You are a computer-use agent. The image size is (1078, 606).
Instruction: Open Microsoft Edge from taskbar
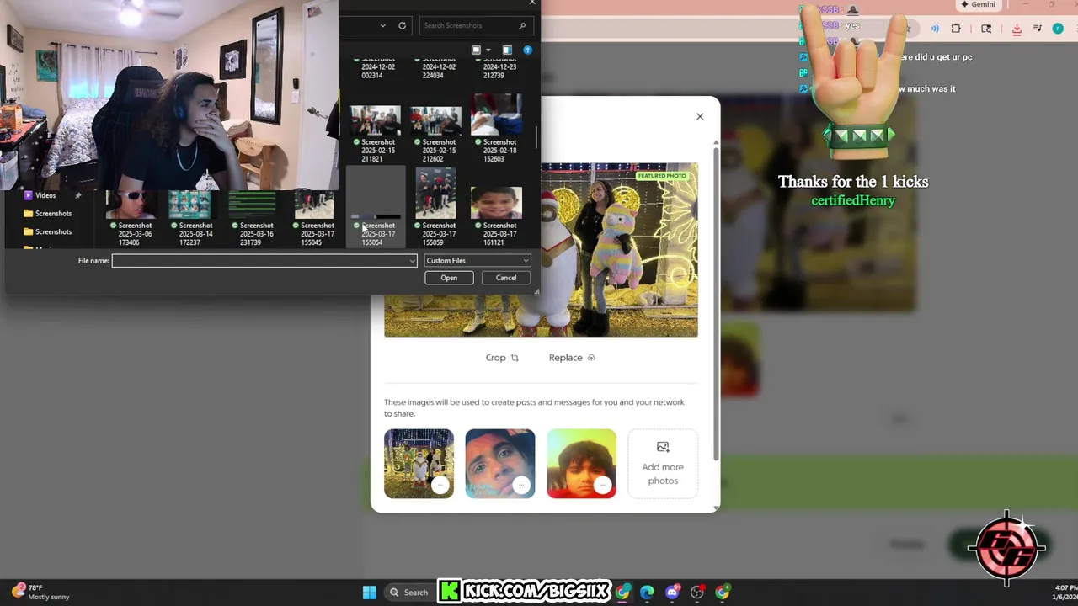tap(647, 593)
